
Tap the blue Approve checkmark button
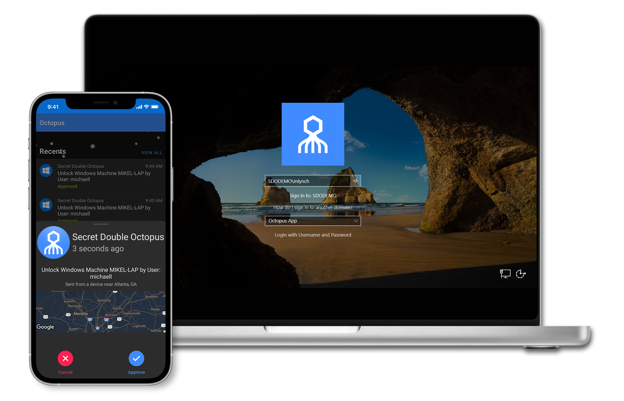[x=136, y=359]
